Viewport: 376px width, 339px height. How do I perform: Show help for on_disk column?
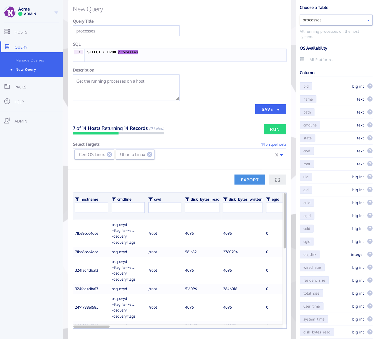[x=370, y=254]
